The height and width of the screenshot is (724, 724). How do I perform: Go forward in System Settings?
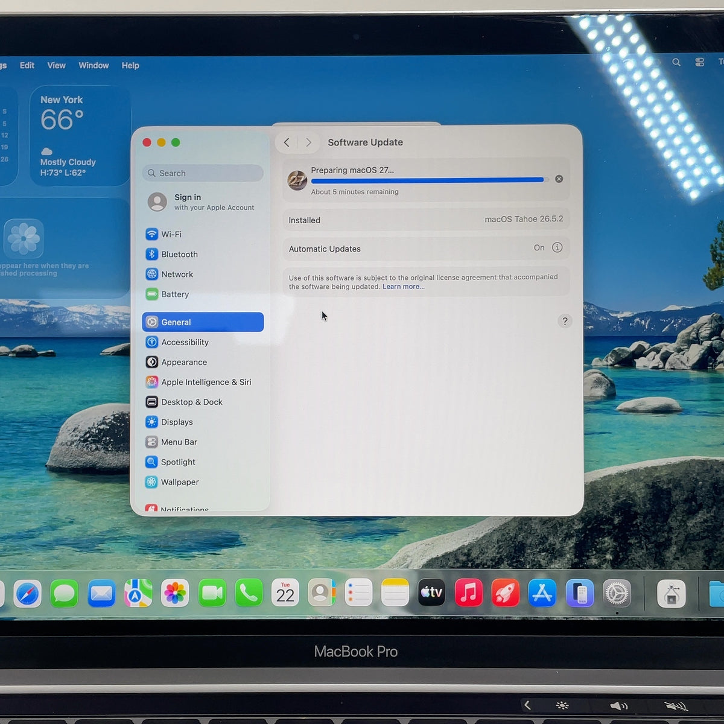point(308,142)
